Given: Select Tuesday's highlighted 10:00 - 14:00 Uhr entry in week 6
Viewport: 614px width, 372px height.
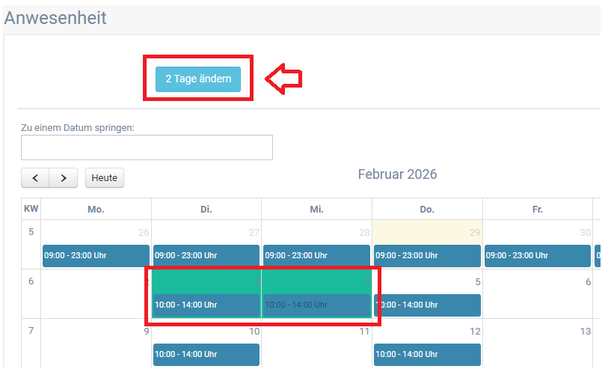Looking at the screenshot, I should (206, 305).
